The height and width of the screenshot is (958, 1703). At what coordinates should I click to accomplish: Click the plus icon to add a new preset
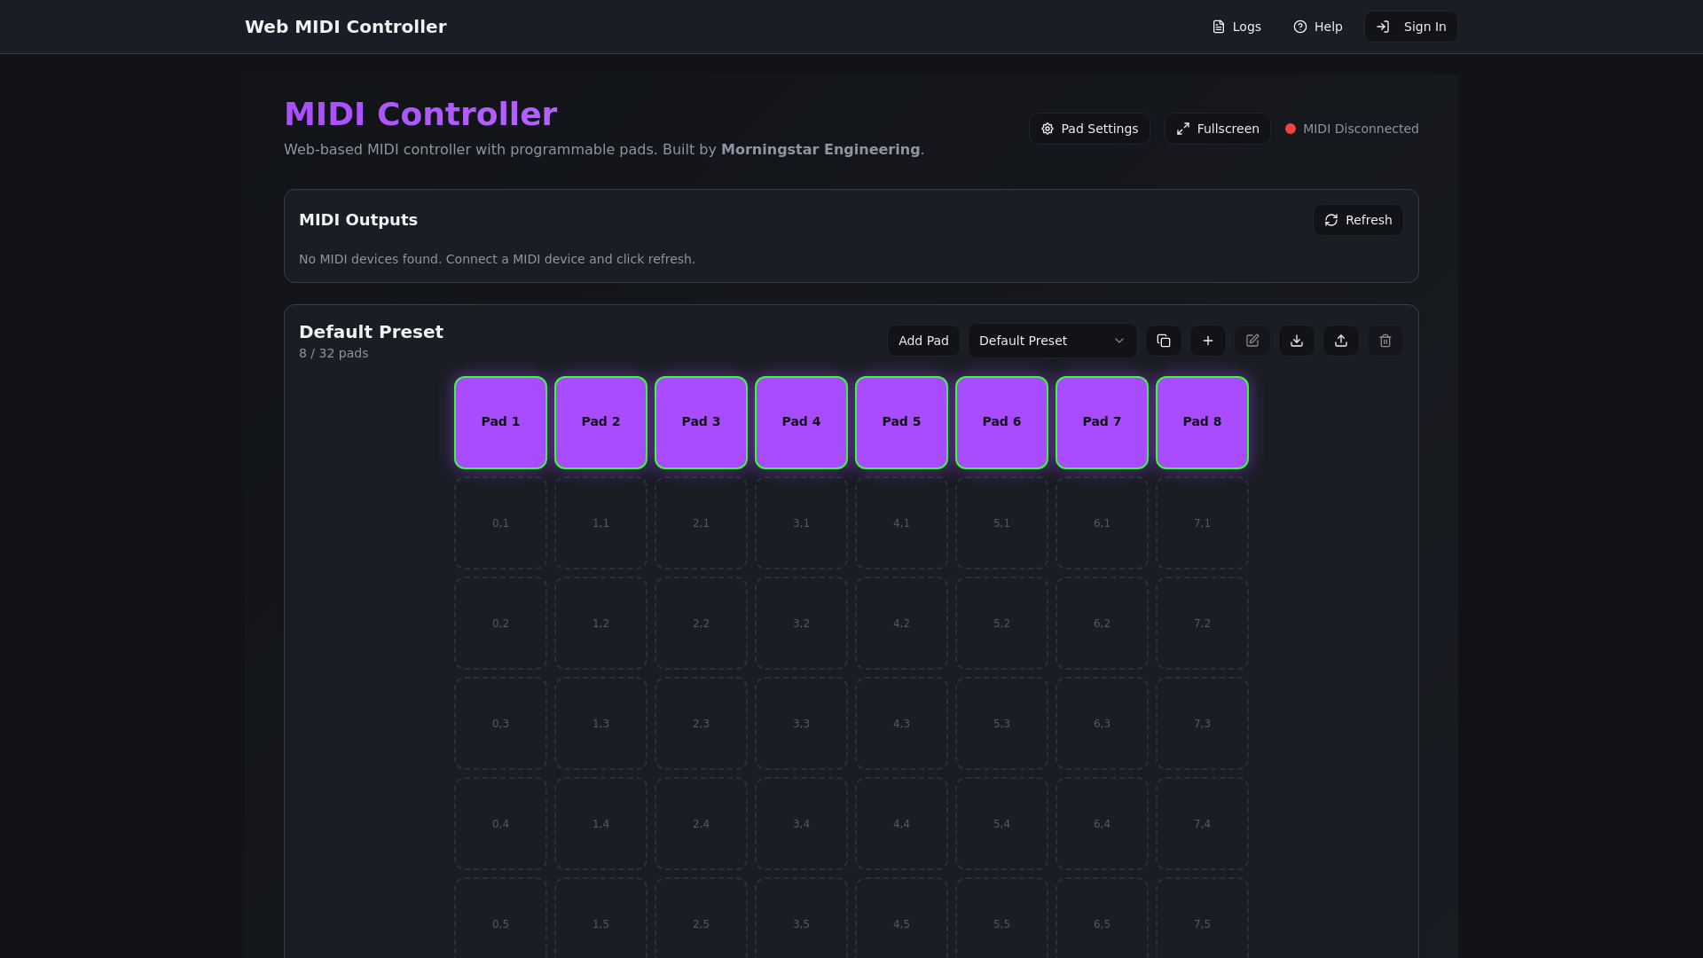click(x=1207, y=341)
